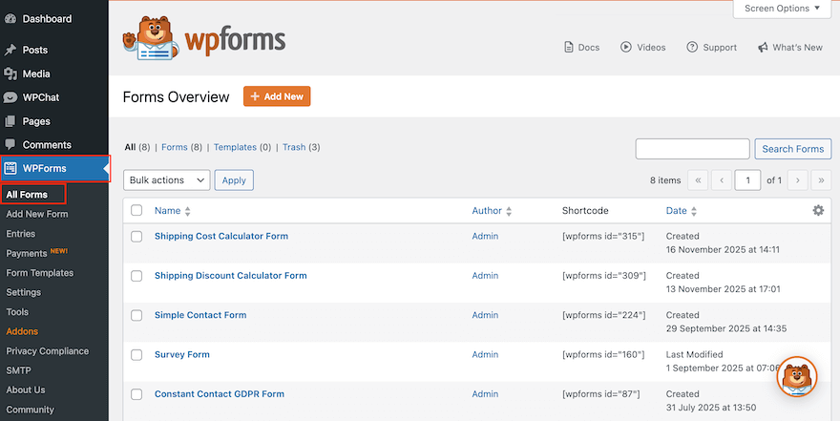Check the Shipping Cost Calculator Form row

click(136, 236)
